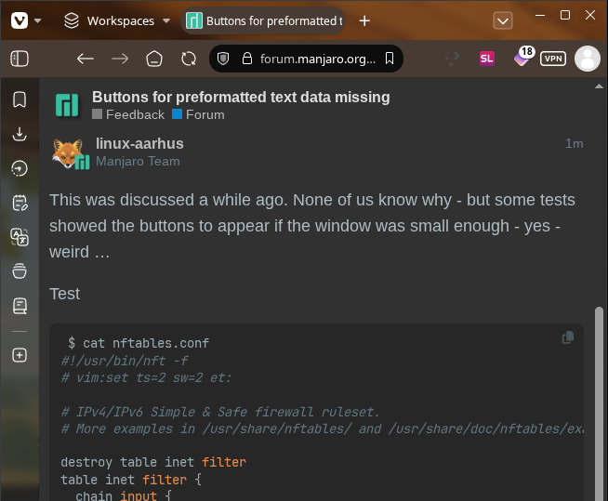Toggle bookmark for this page in address bar

pyautogui.click(x=390, y=59)
